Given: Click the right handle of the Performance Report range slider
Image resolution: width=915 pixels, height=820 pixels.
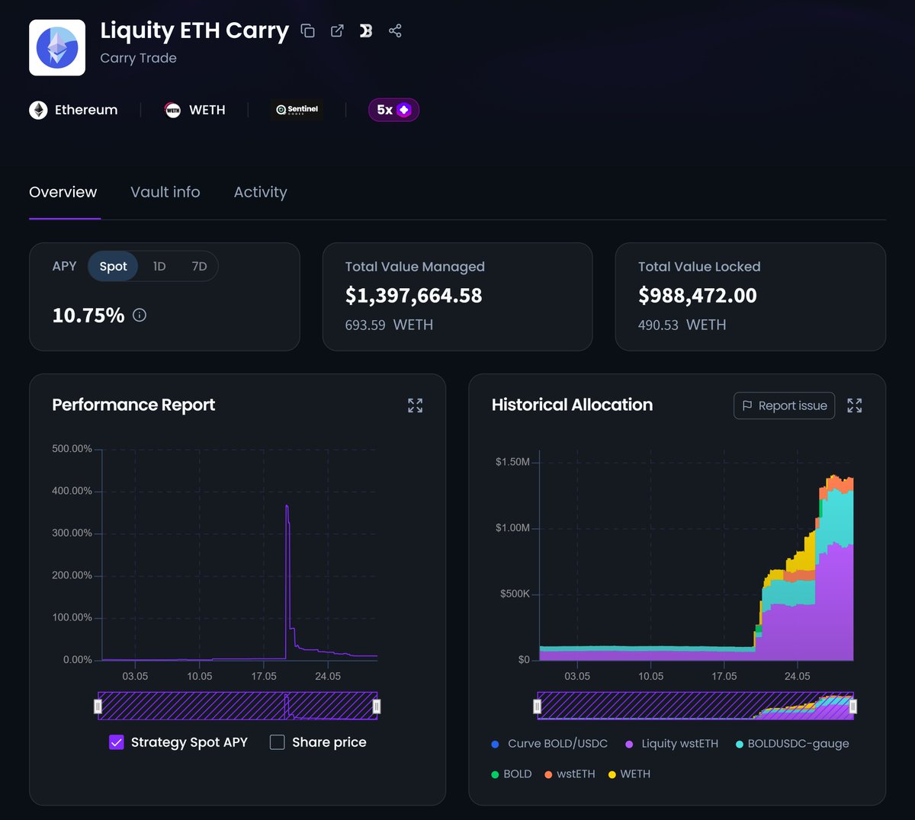Looking at the screenshot, I should coord(377,706).
